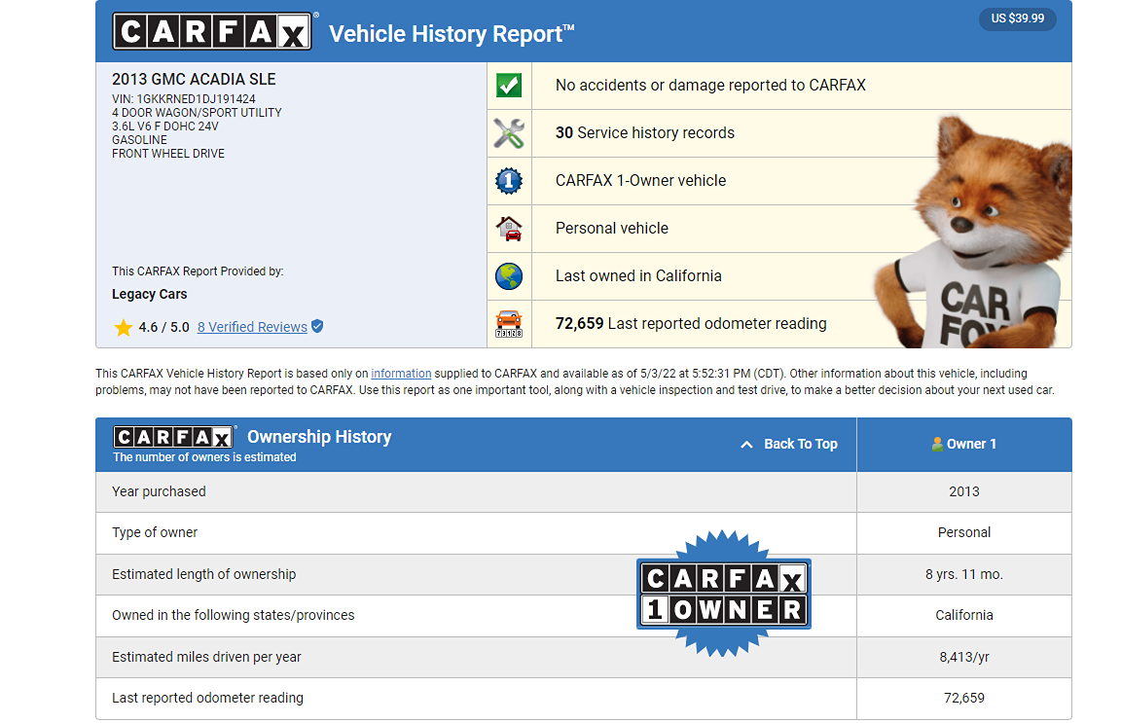Click the CARFAX 1 Owner seal badge
The height and width of the screenshot is (723, 1121).
click(x=723, y=594)
